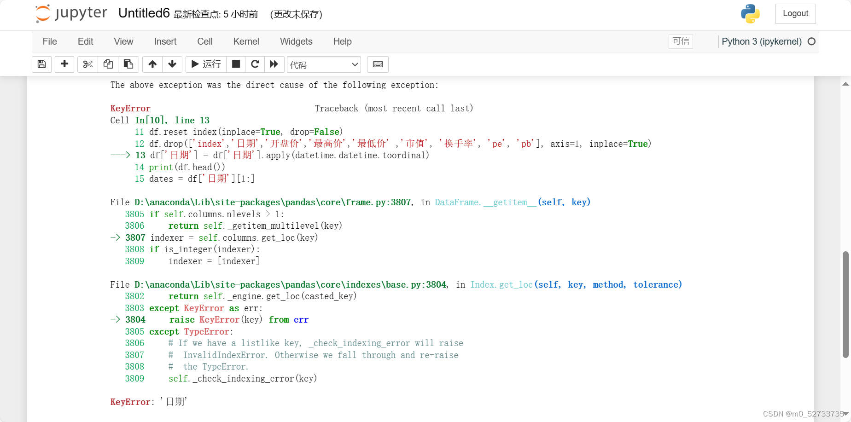Open the Widgets menu
The width and height of the screenshot is (851, 422).
(296, 41)
